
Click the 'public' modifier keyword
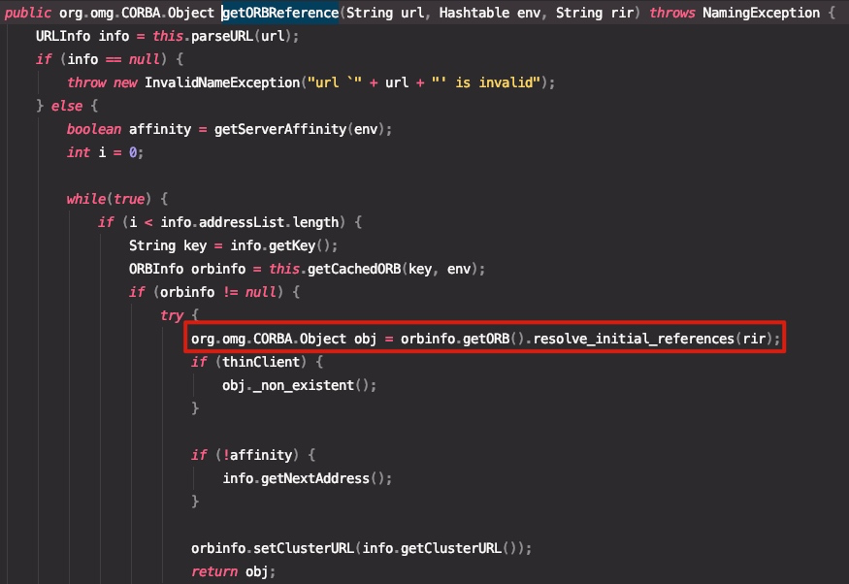pyautogui.click(x=28, y=13)
